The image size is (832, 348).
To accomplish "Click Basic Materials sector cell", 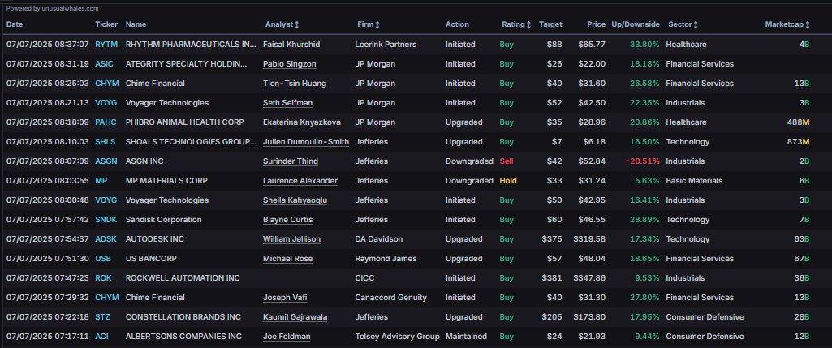I will (694, 180).
